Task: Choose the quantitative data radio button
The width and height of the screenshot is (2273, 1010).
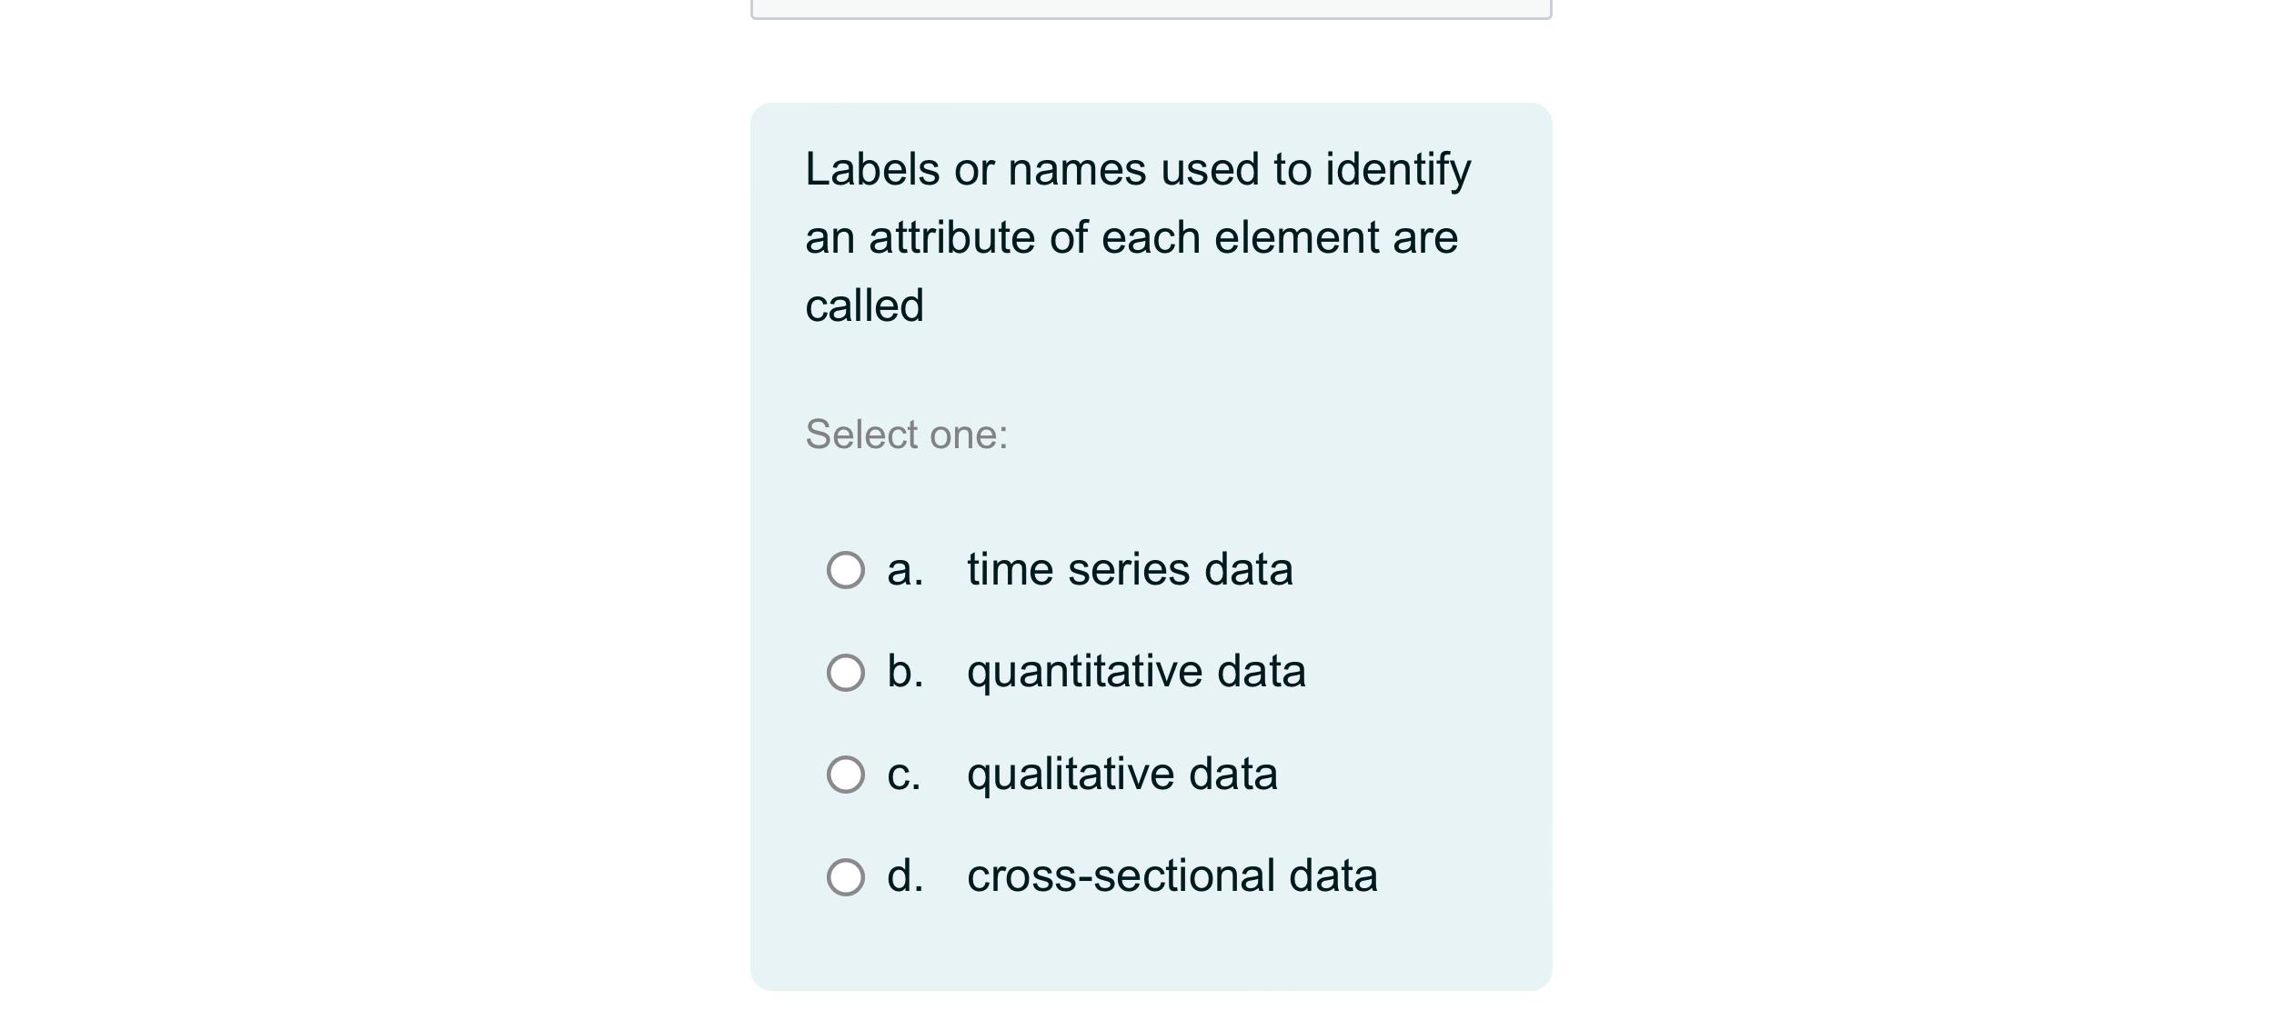Action: pyautogui.click(x=845, y=673)
